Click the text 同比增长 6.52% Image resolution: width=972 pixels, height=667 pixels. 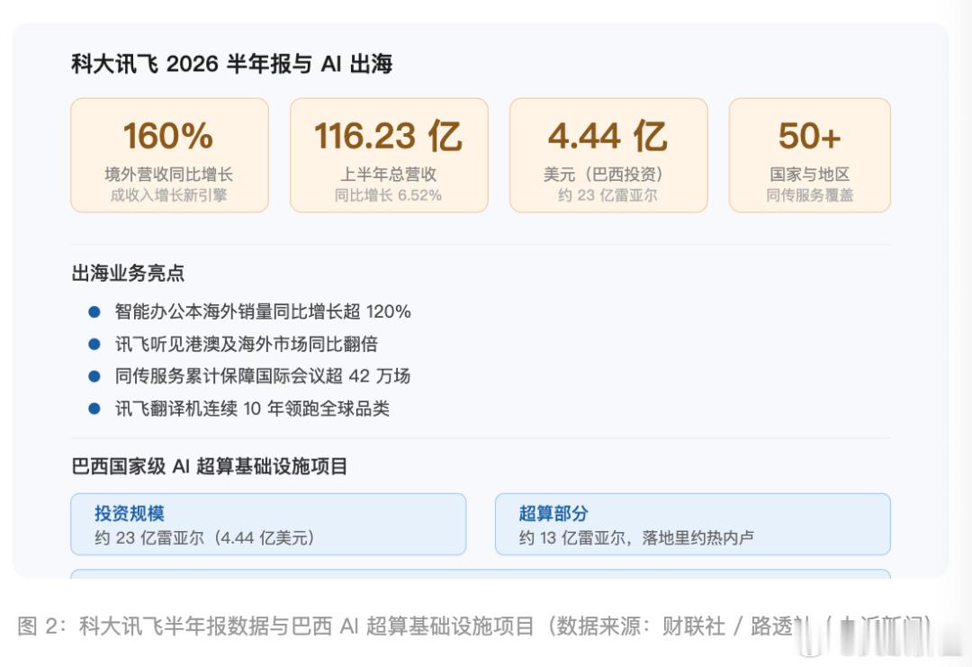(x=389, y=195)
